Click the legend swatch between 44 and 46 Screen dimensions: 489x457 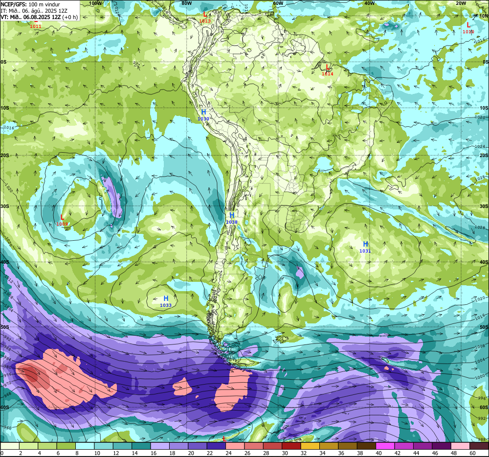point(422,446)
